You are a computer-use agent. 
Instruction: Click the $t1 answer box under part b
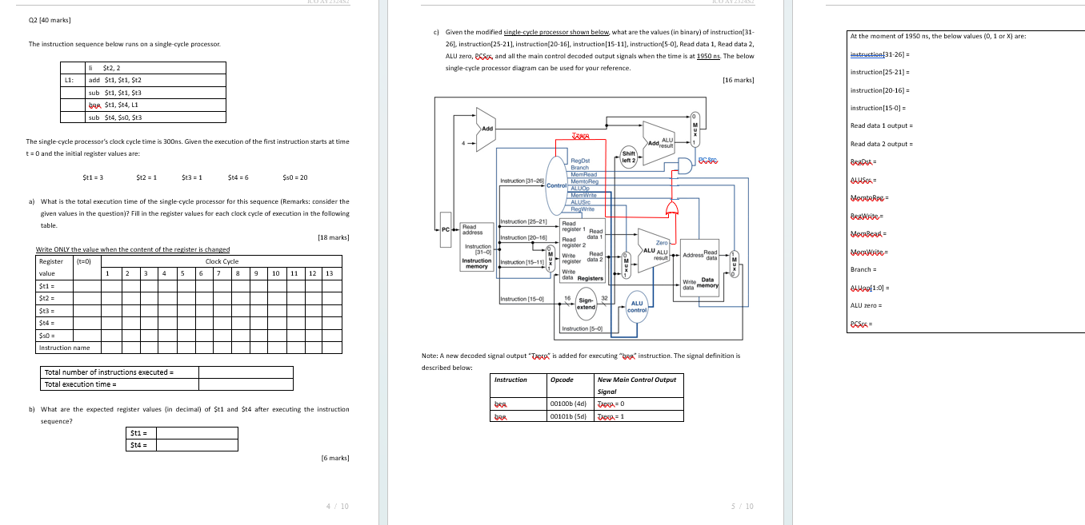point(197,432)
